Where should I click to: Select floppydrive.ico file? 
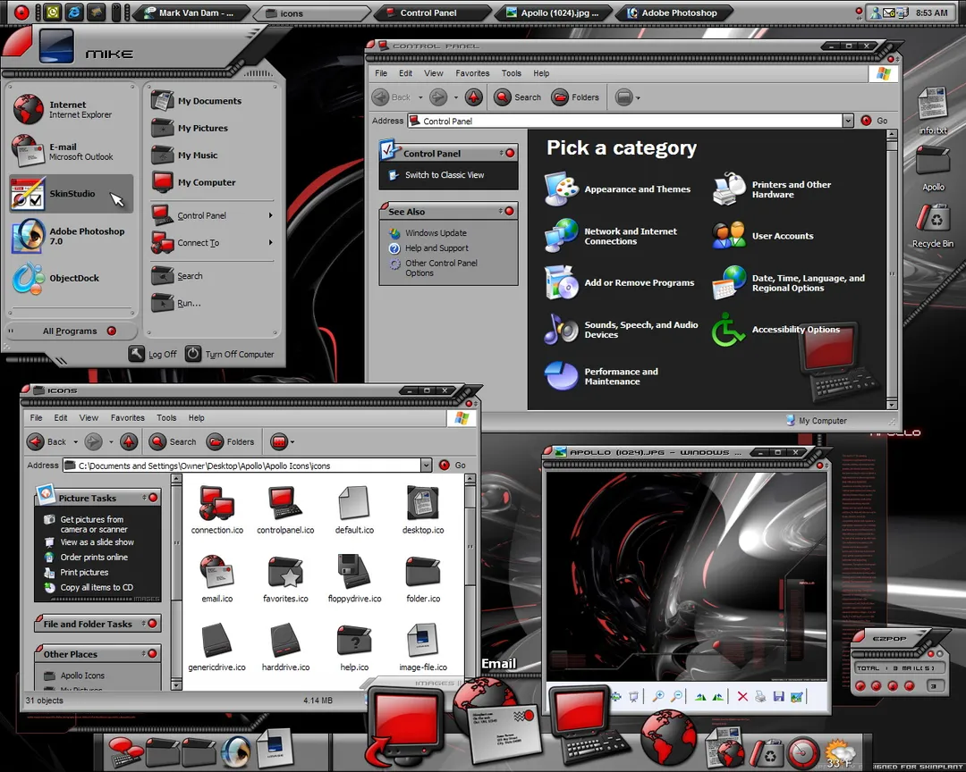coord(354,579)
